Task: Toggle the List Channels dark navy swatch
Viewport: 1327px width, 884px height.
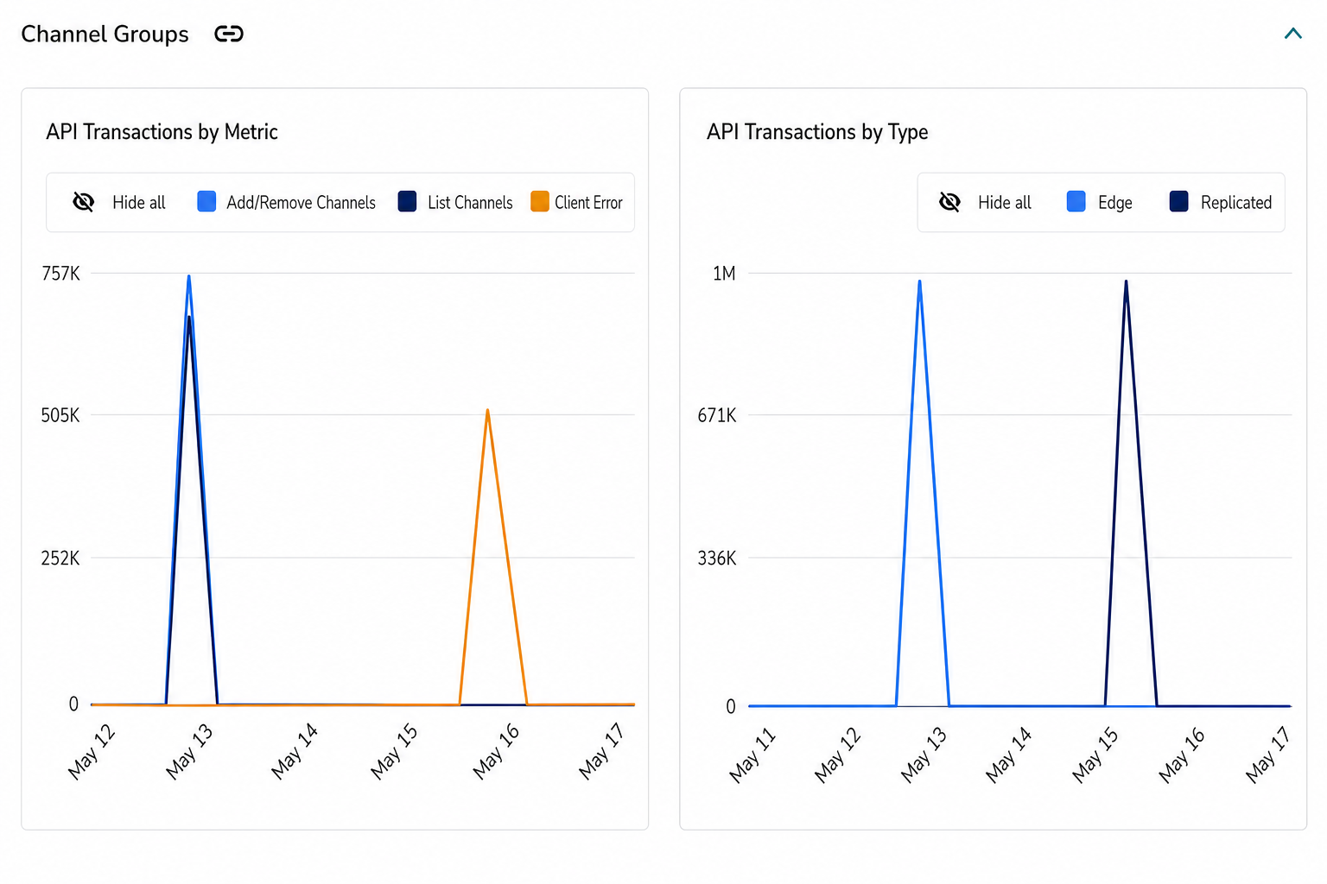Action: (x=407, y=201)
